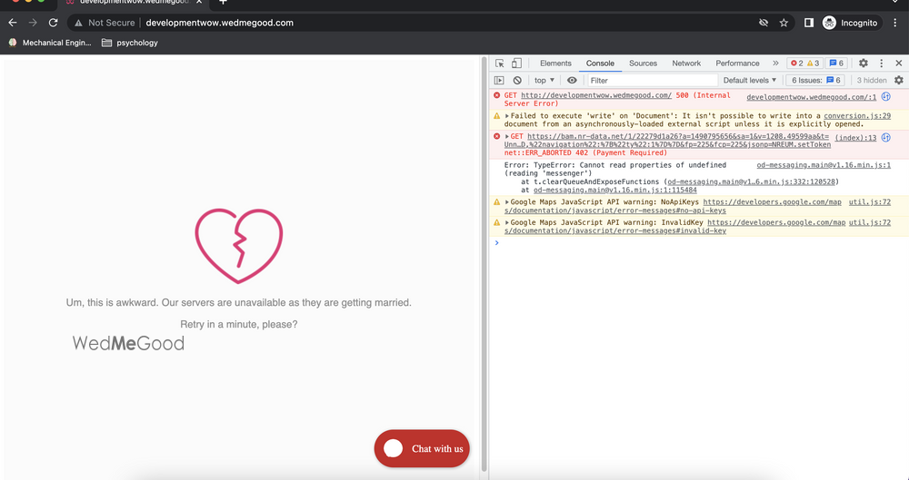
Task: Open DevTools settings gear
Action: (864, 64)
